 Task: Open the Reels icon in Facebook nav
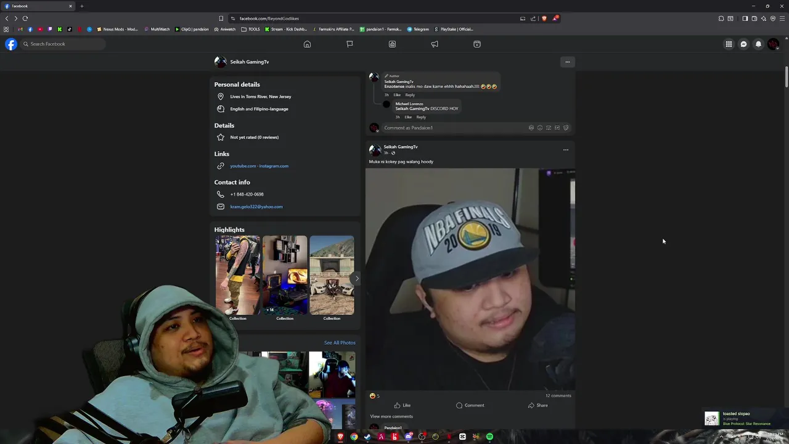click(x=477, y=44)
